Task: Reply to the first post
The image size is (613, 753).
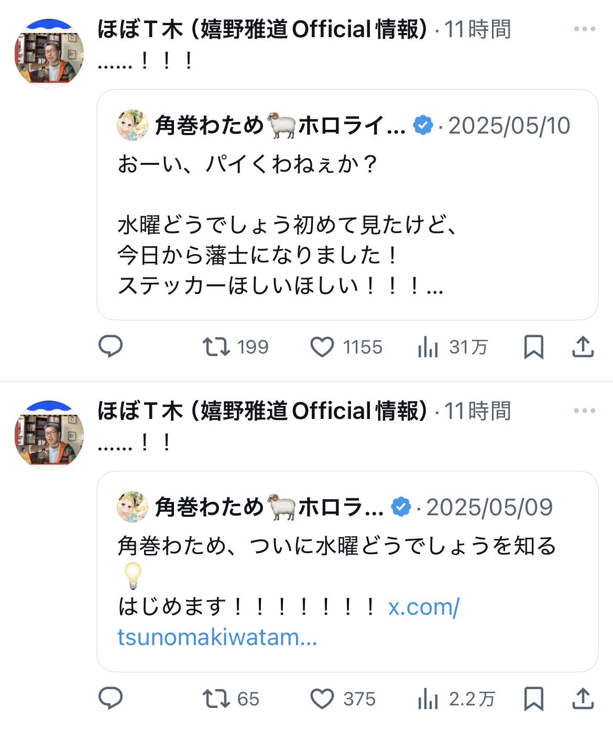Action: pyautogui.click(x=111, y=347)
